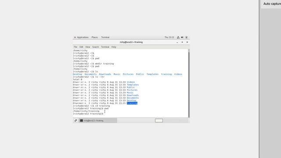The height and width of the screenshot is (158, 281).
Task: Close the terminal window
Action: click(x=187, y=42)
